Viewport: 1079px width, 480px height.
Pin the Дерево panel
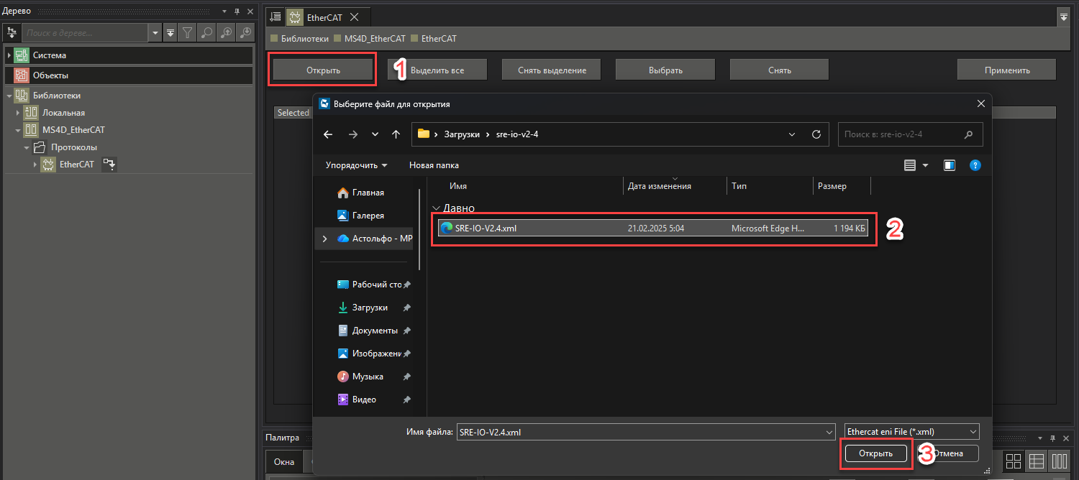(237, 11)
